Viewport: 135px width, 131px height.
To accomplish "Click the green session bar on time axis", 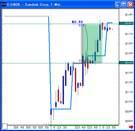I will pos(84,125).
